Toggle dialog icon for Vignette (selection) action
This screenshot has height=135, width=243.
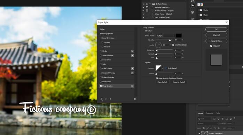[147, 7]
